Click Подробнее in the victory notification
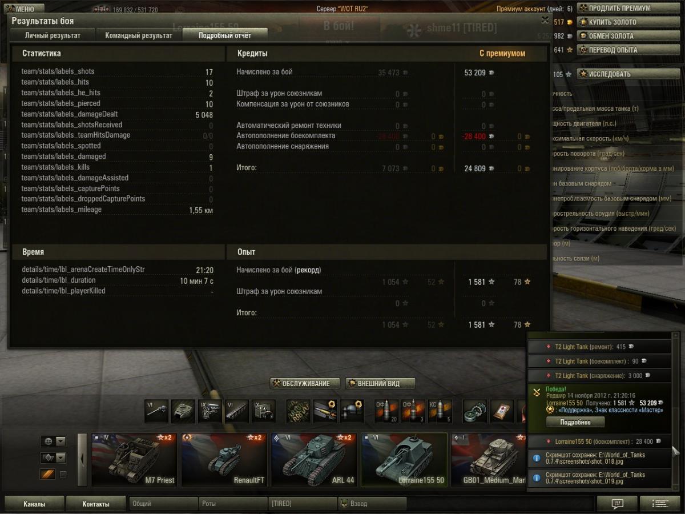 pyautogui.click(x=575, y=422)
